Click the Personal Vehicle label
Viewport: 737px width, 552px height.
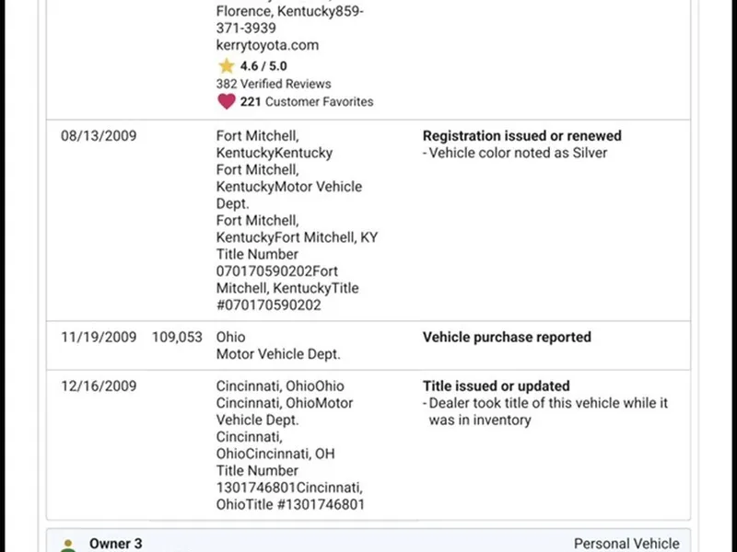[x=626, y=544]
